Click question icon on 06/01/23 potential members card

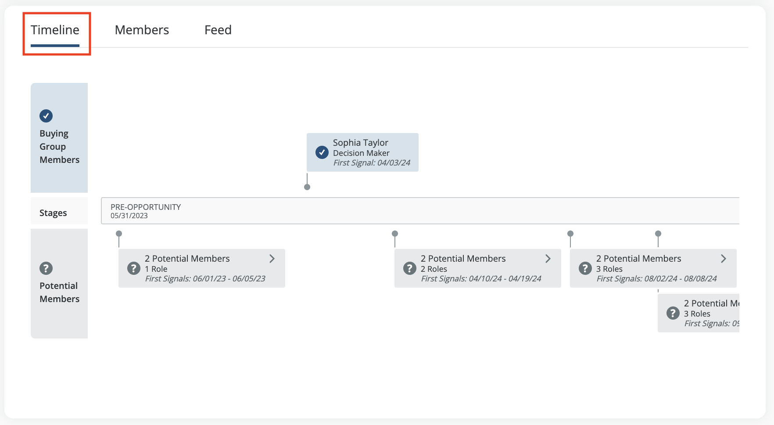[134, 268]
